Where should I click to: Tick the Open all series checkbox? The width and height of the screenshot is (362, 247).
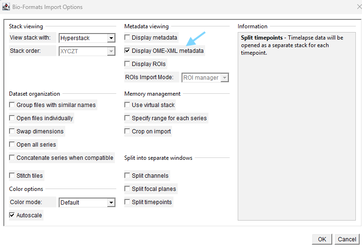tap(12, 145)
